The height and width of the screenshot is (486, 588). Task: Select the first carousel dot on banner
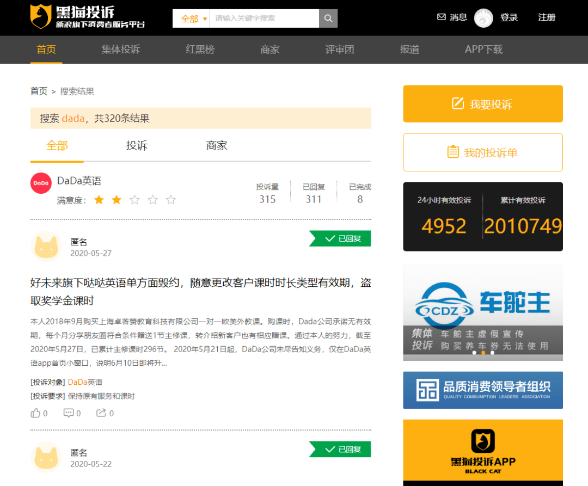point(474,353)
